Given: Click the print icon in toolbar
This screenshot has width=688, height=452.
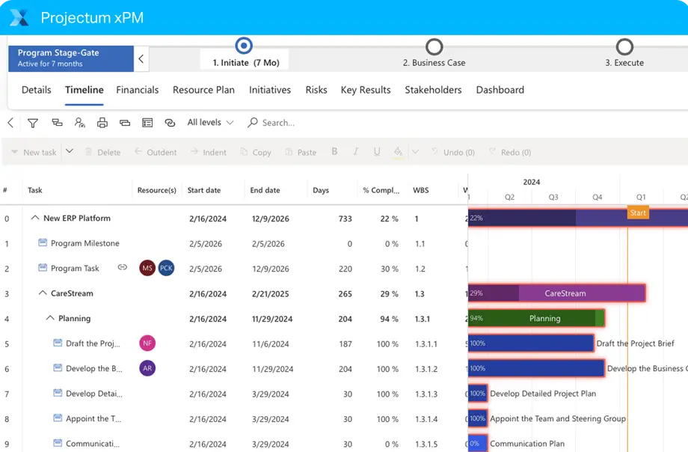Looking at the screenshot, I should (102, 123).
